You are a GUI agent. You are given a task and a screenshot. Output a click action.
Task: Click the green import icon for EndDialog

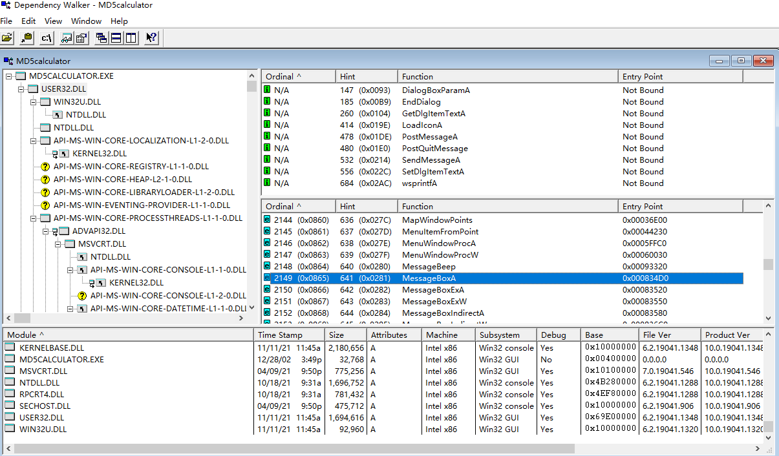(x=267, y=101)
